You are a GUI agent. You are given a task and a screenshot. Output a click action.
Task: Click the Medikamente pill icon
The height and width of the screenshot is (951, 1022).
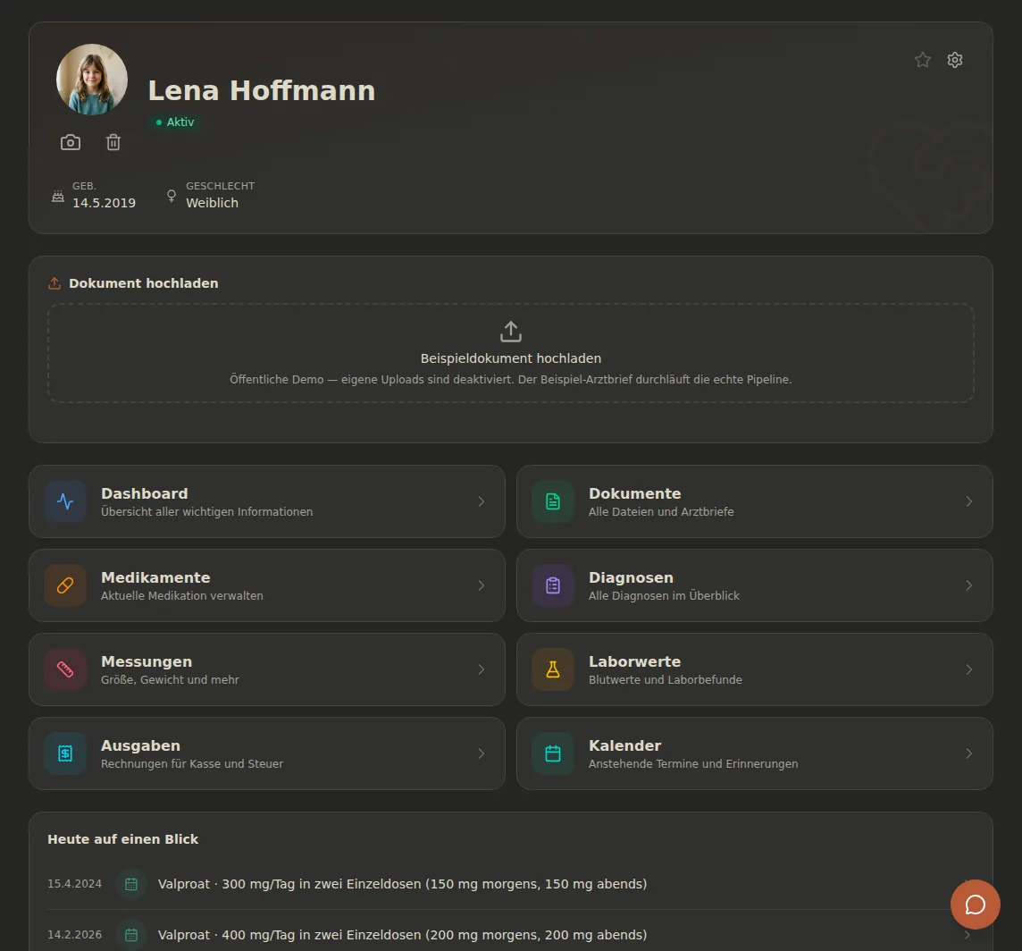click(65, 585)
